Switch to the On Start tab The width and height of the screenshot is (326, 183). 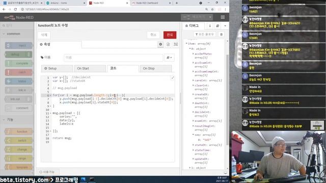[90, 68]
